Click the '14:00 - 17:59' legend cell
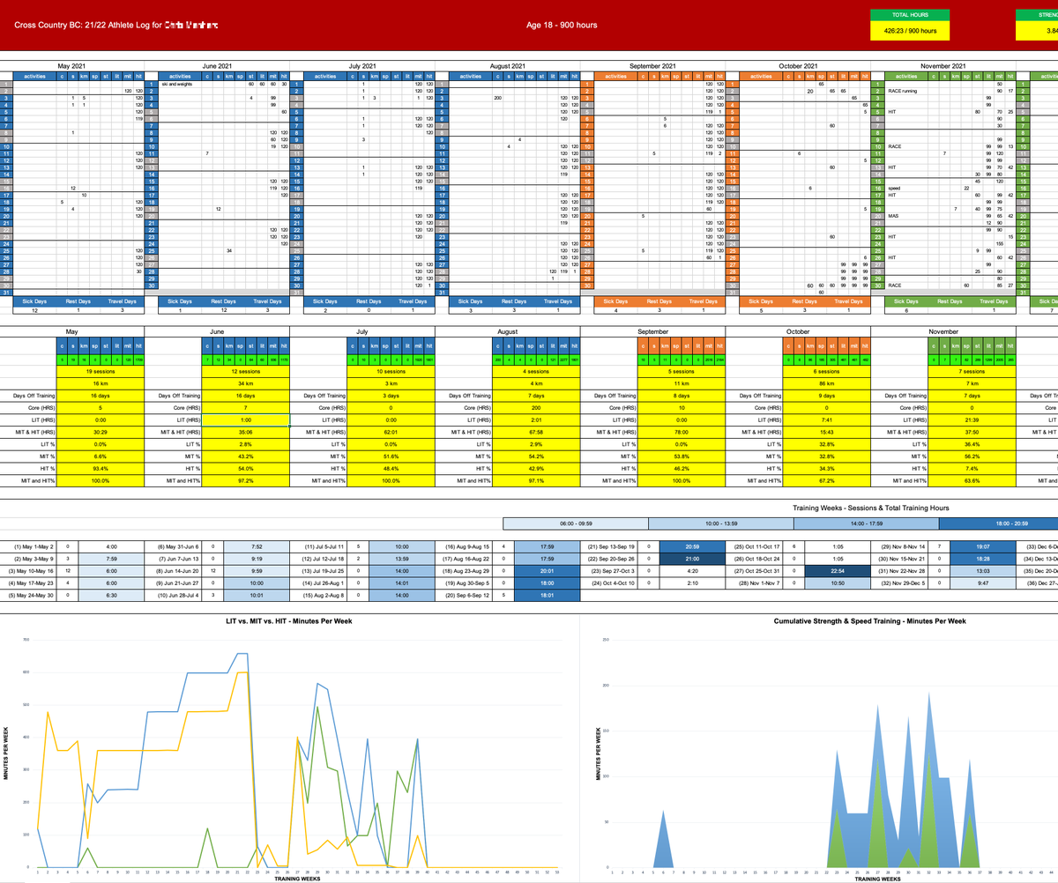1058x883 pixels. (865, 523)
